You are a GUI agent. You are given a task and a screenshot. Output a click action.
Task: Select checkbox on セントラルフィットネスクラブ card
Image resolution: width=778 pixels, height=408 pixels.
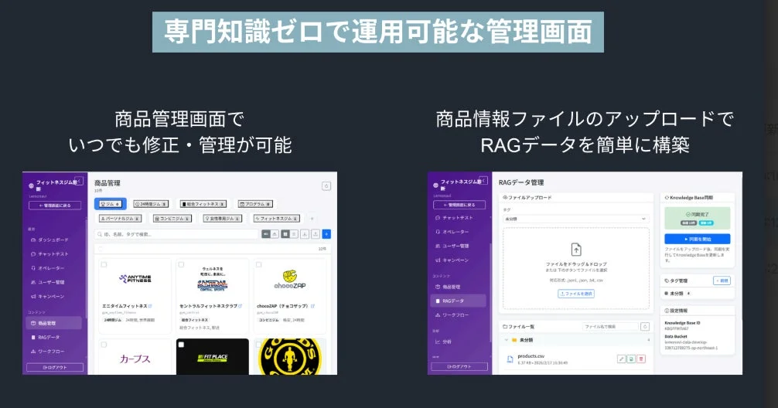[181, 265]
